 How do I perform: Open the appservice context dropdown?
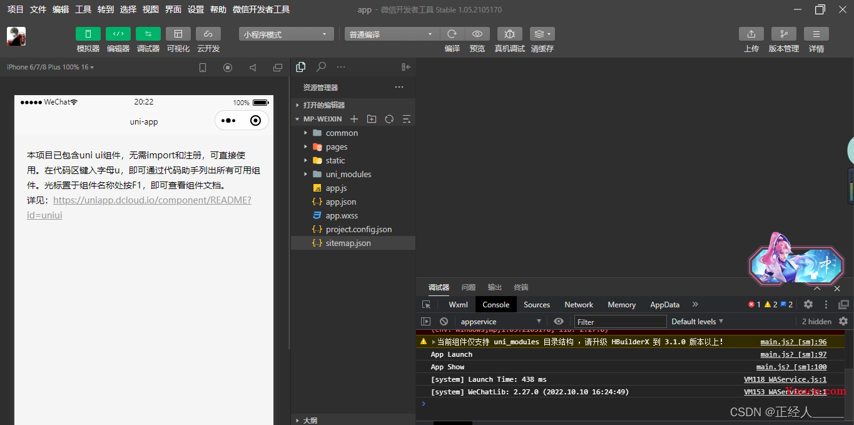[x=501, y=322]
